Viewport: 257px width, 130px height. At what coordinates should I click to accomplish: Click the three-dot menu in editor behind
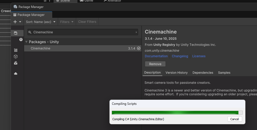50,1
